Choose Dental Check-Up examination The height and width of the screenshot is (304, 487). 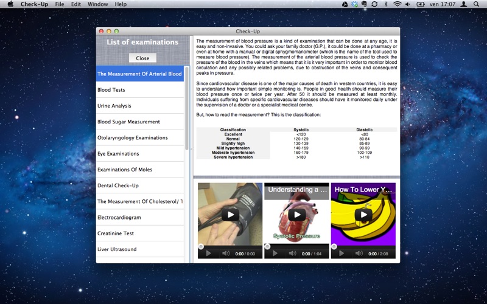tap(118, 185)
